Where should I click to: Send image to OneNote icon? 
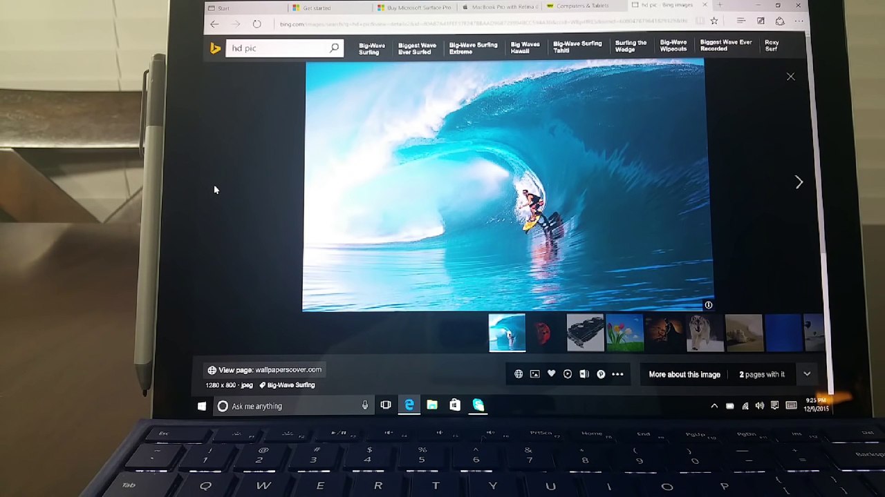coord(584,374)
